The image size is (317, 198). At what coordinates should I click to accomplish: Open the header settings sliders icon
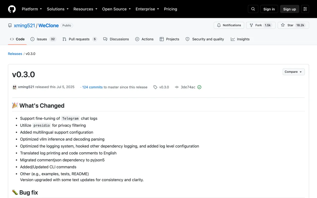pos(305,9)
